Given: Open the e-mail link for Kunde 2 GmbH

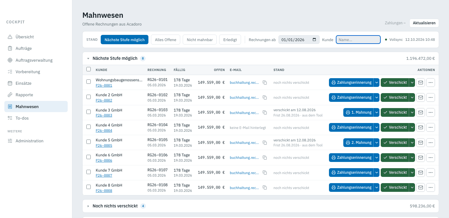Looking at the screenshot, I should click(244, 97).
